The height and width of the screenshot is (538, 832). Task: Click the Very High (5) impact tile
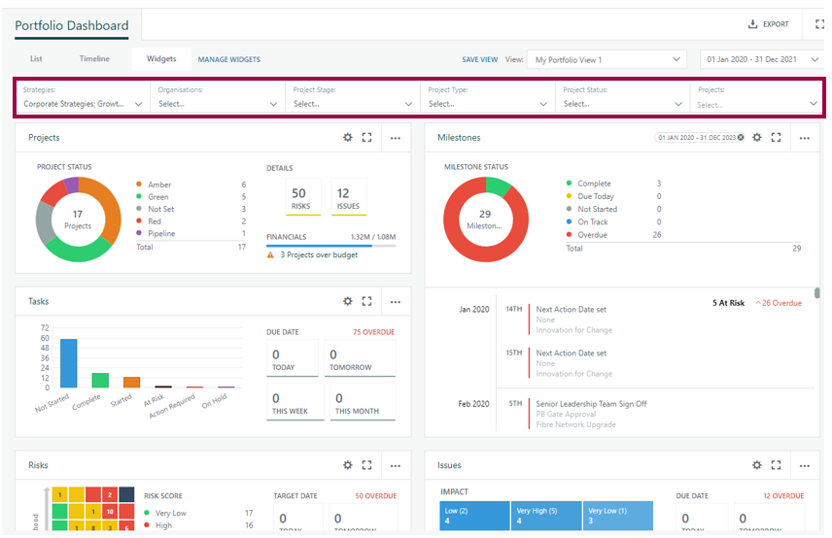[546, 516]
